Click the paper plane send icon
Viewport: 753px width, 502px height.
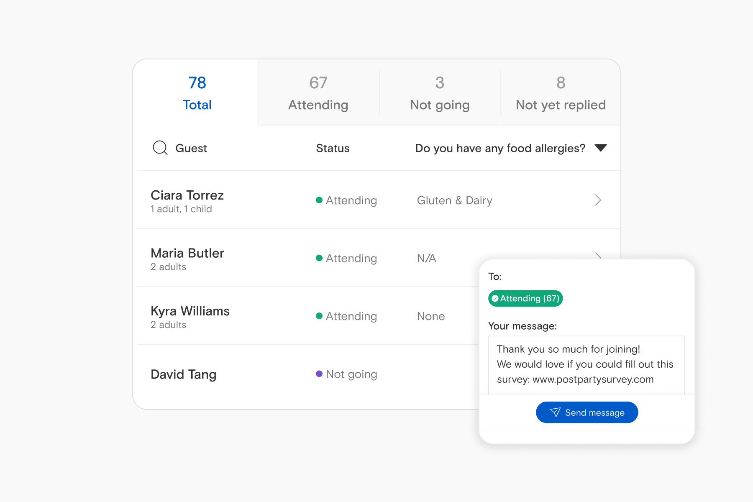555,412
